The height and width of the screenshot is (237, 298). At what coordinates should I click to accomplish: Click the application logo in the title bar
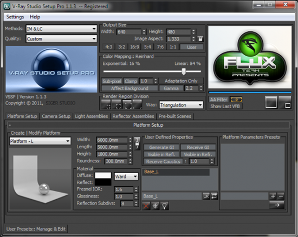7,6
